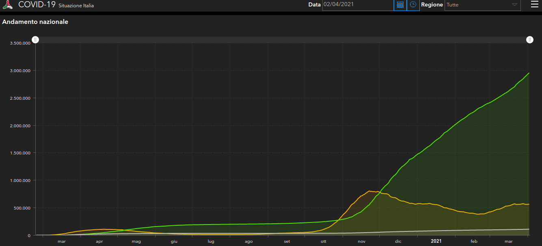Click the green line's end point in March 2021
The width and height of the screenshot is (542, 246).
tap(529, 73)
